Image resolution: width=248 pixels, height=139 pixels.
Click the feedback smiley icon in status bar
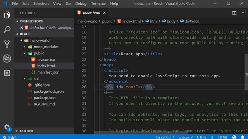pos(234,137)
